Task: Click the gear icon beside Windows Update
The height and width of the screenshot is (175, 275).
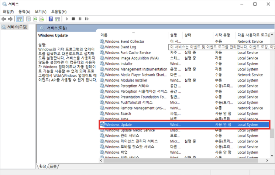Action: point(102,124)
